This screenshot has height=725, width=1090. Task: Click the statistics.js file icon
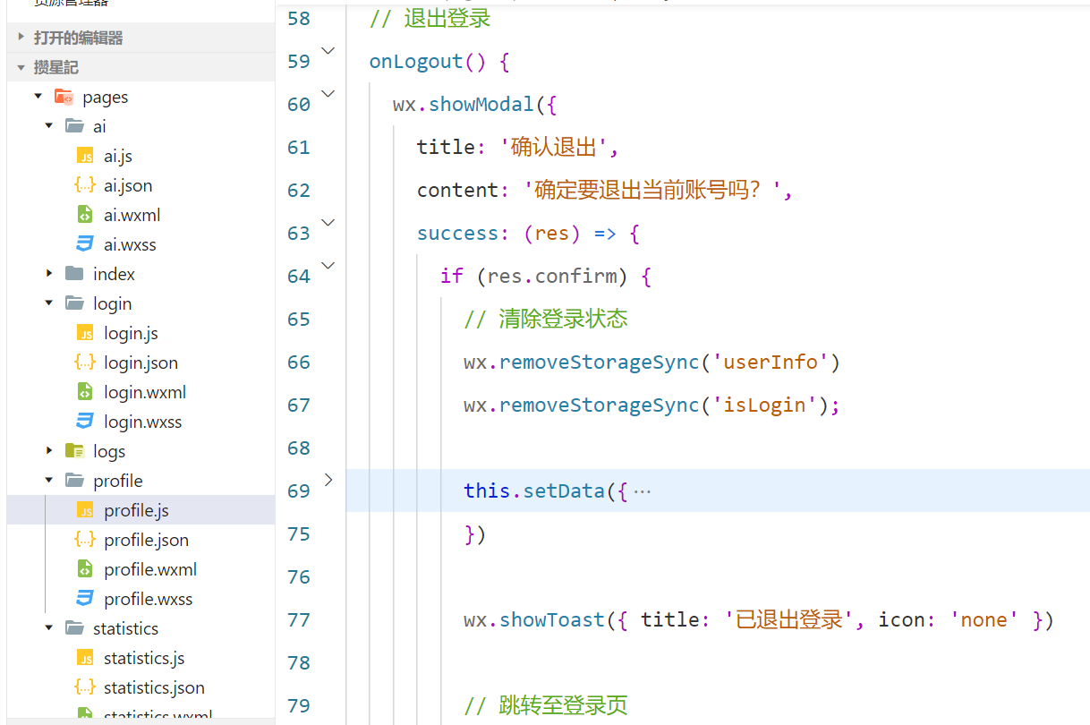pyautogui.click(x=85, y=658)
